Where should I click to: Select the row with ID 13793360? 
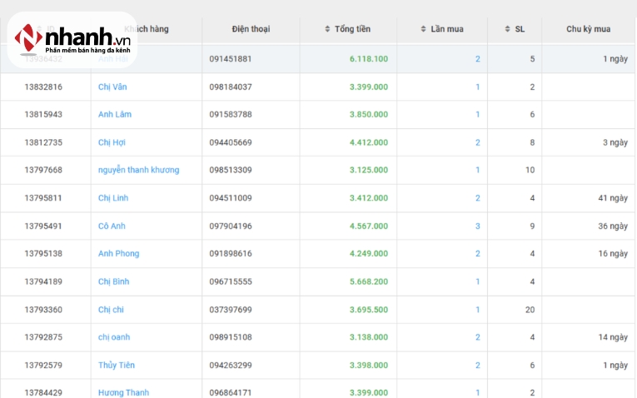[x=43, y=309]
